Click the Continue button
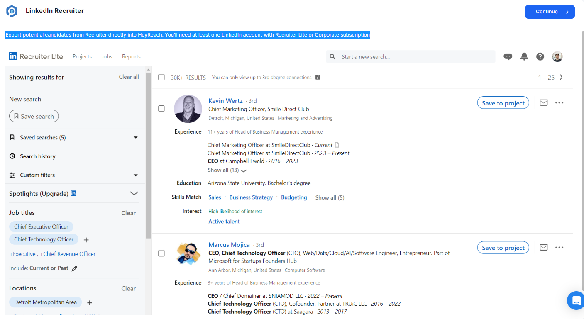 (550, 12)
